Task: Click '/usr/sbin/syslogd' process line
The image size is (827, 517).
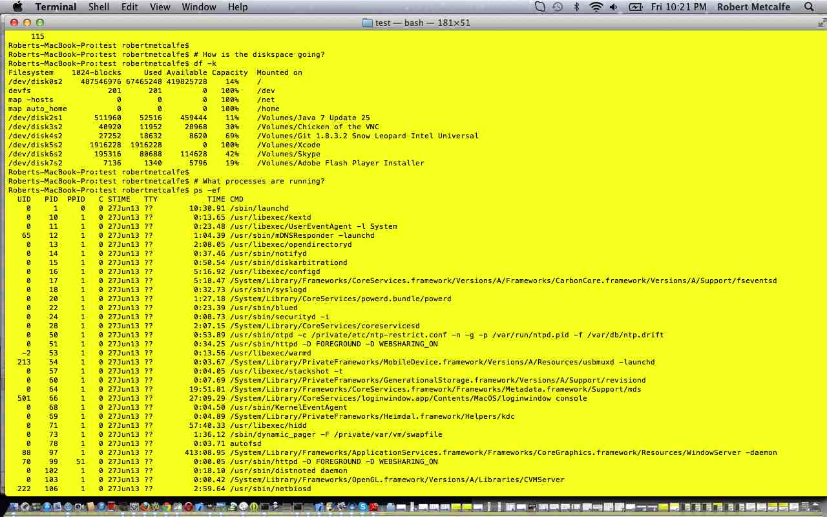Action: coord(267,290)
